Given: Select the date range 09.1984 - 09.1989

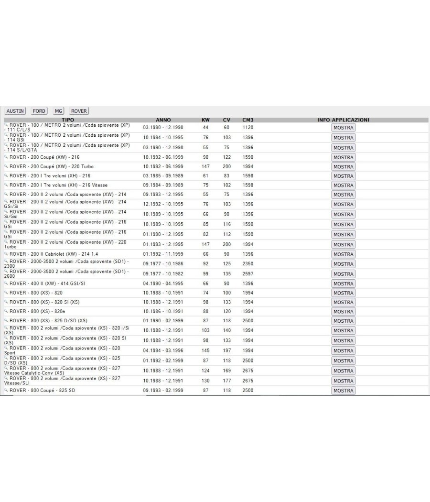Looking at the screenshot, I should click(x=163, y=185).
